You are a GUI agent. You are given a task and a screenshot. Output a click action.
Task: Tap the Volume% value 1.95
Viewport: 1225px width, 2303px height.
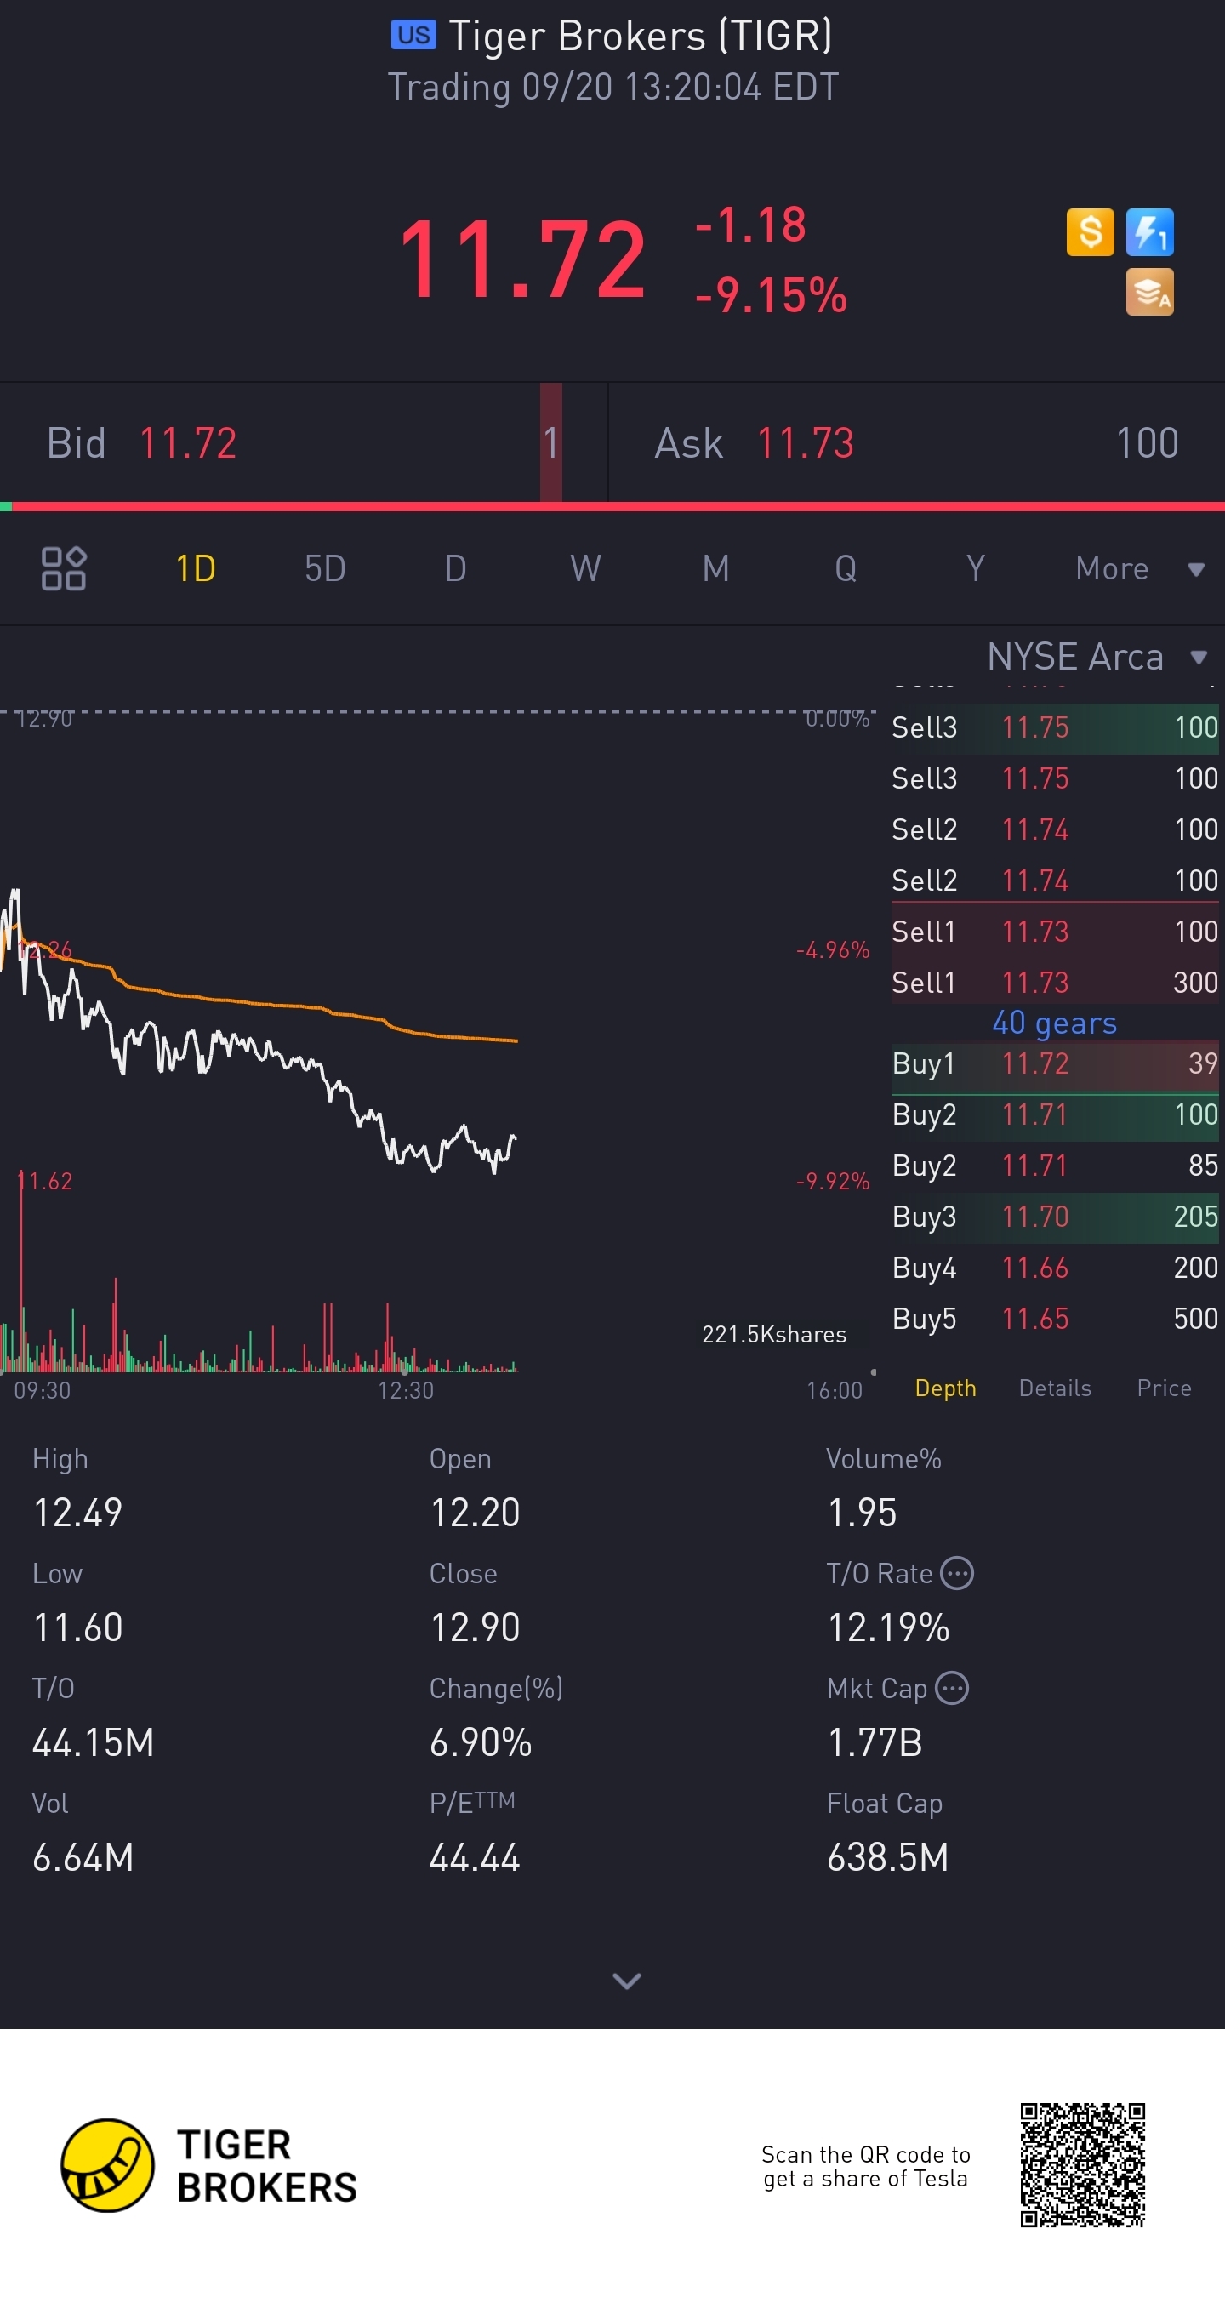(x=862, y=1513)
